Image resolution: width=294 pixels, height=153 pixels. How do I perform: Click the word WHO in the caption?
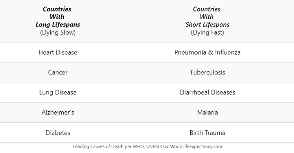click(138, 146)
